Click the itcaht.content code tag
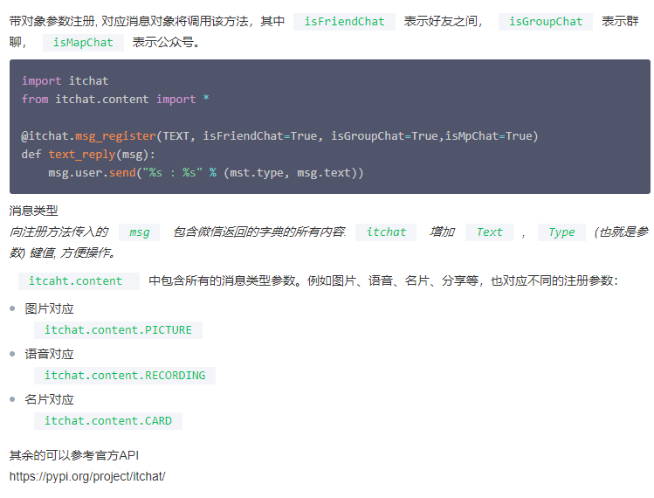 click(79, 281)
